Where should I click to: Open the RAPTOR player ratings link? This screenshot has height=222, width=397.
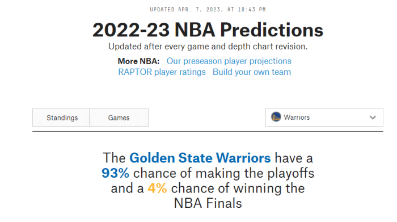point(162,72)
